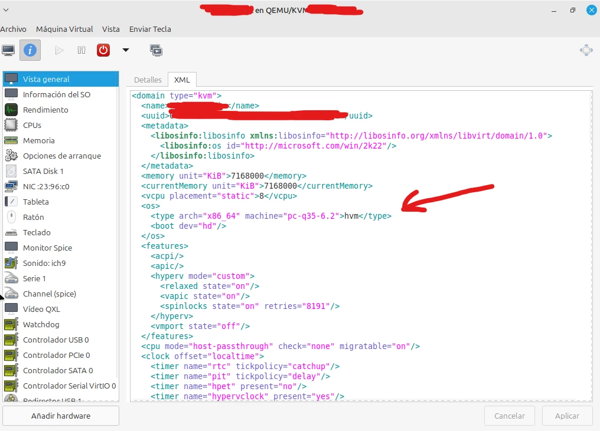The height and width of the screenshot is (431, 600).
Task: Select Controlador USB 0
Action: point(61,340)
